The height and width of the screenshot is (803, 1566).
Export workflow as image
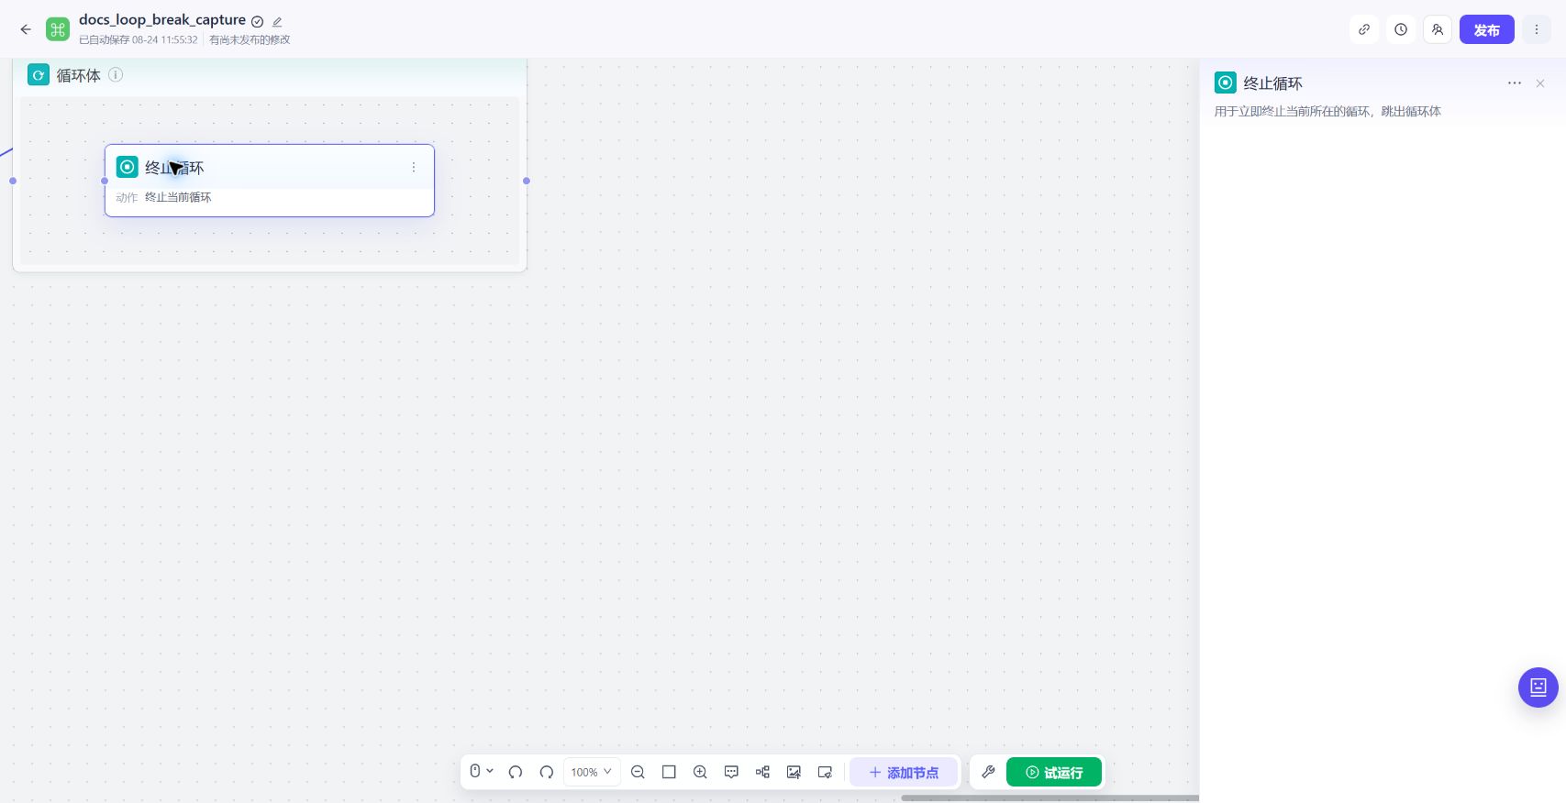point(794,772)
